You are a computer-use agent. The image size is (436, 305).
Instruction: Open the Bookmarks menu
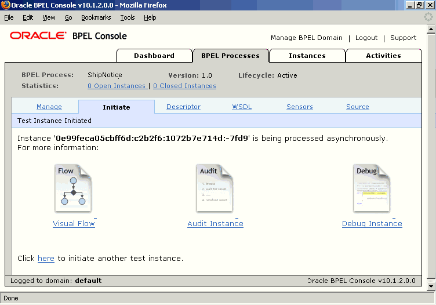[96, 17]
